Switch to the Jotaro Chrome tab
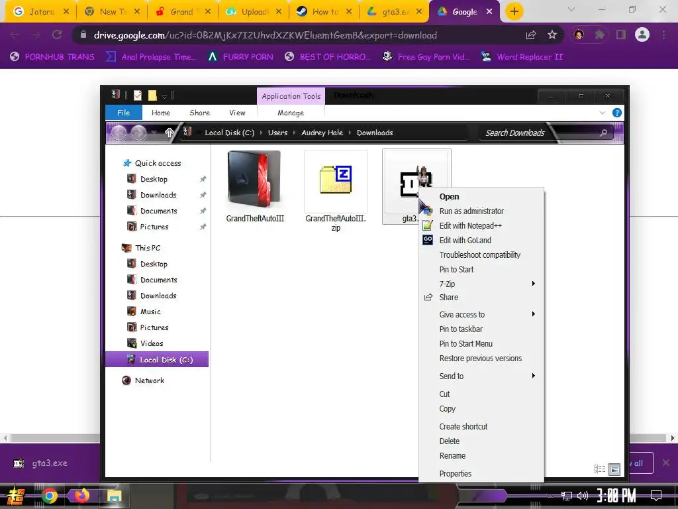 click(39, 12)
